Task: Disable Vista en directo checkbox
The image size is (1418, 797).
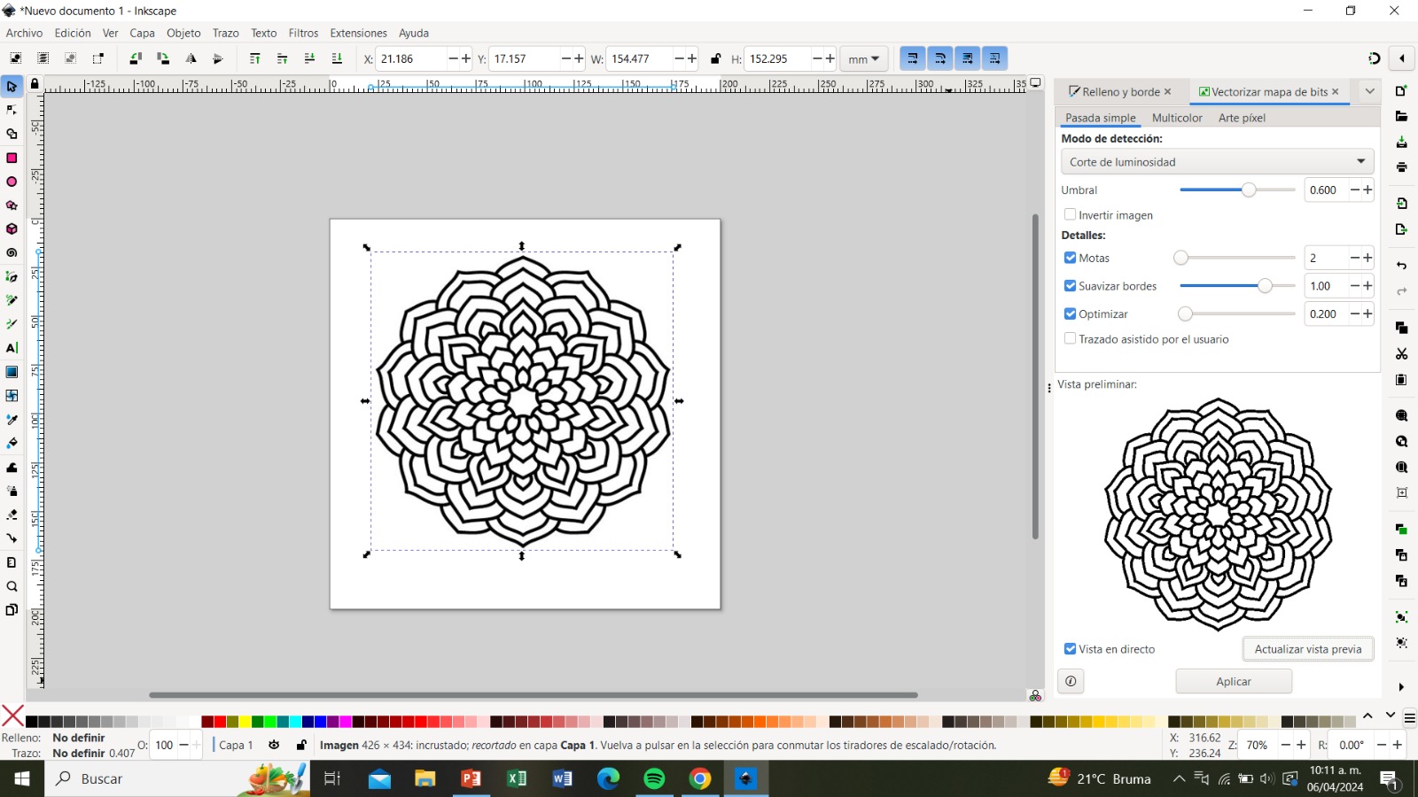Action: click(x=1070, y=648)
